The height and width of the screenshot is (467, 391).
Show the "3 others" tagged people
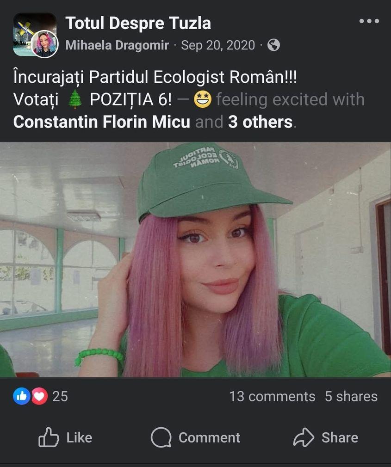pyautogui.click(x=260, y=122)
